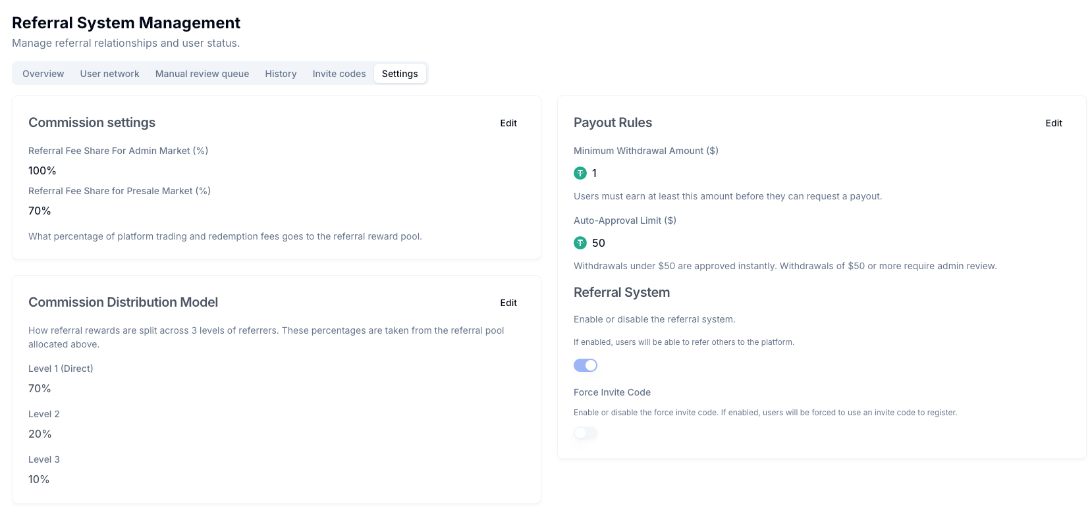Click the Level 1 (Direct) label
Viewport: 1092px width, 514px height.
pyautogui.click(x=61, y=369)
